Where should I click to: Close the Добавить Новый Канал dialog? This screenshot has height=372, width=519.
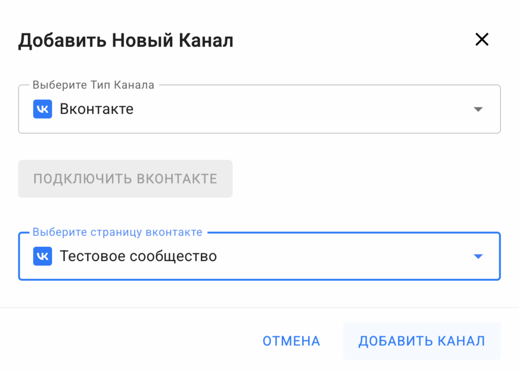point(481,40)
